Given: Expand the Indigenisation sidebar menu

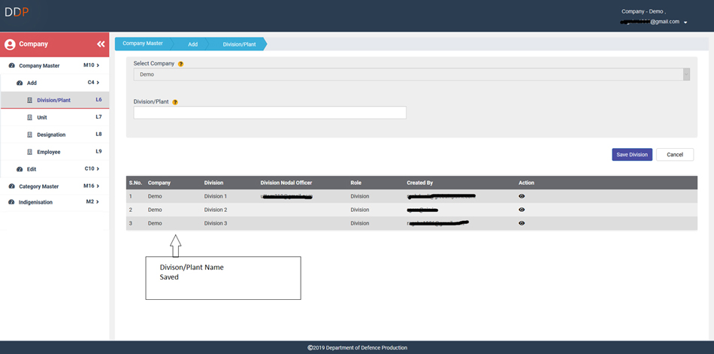Looking at the screenshot, I should (x=54, y=202).
